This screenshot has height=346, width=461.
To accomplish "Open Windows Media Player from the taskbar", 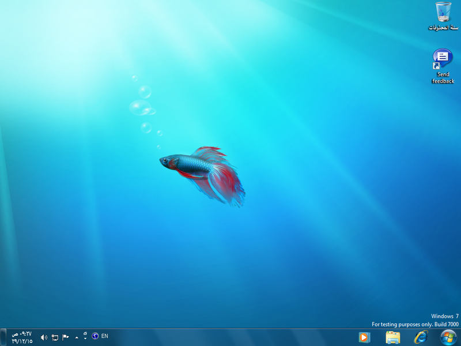I will [364, 337].
